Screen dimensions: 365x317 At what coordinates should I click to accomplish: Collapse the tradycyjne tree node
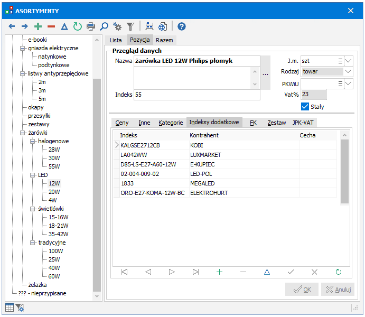[x=33, y=243]
